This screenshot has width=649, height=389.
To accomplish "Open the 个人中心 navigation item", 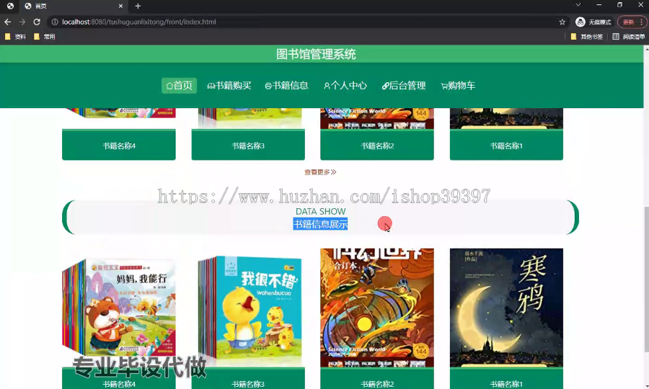I will point(345,86).
